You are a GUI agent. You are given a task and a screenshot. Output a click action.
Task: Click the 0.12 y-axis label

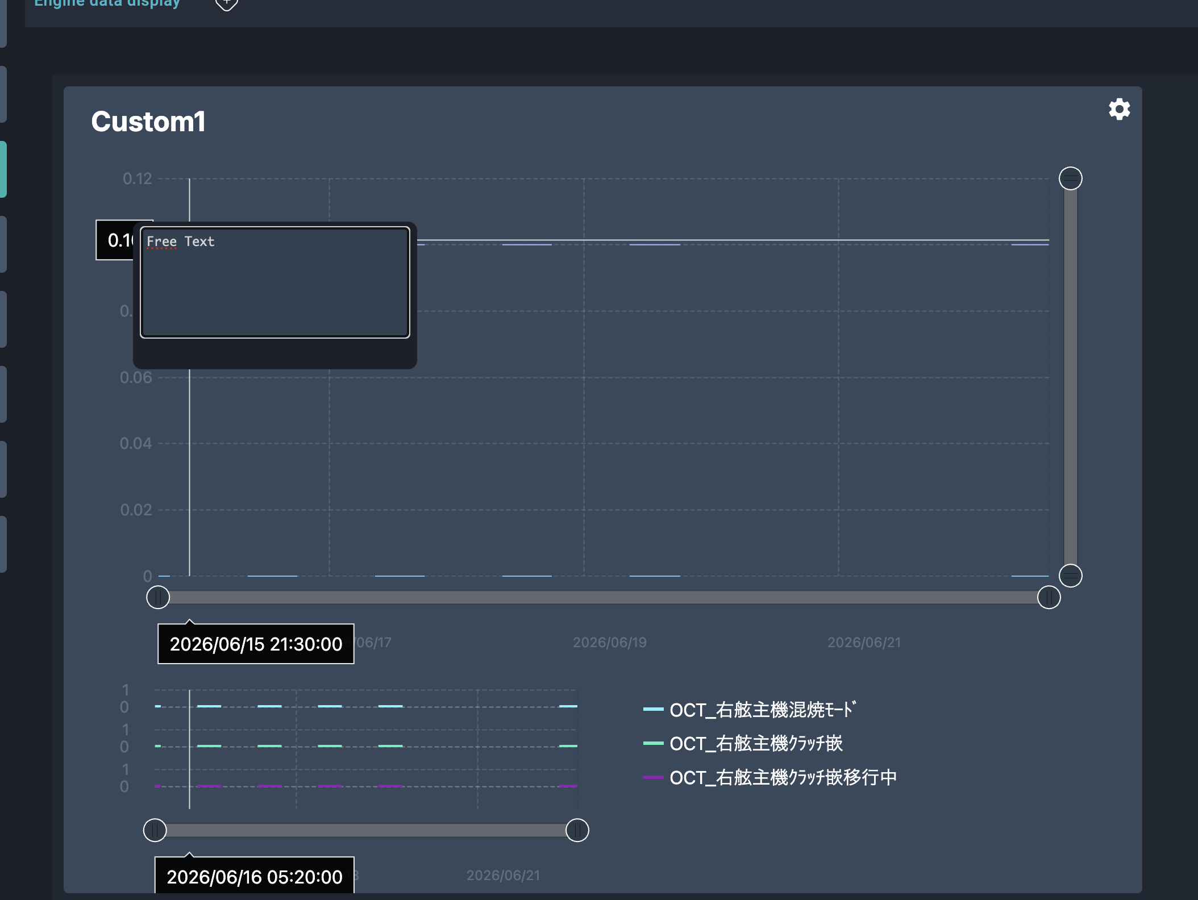pyautogui.click(x=138, y=179)
